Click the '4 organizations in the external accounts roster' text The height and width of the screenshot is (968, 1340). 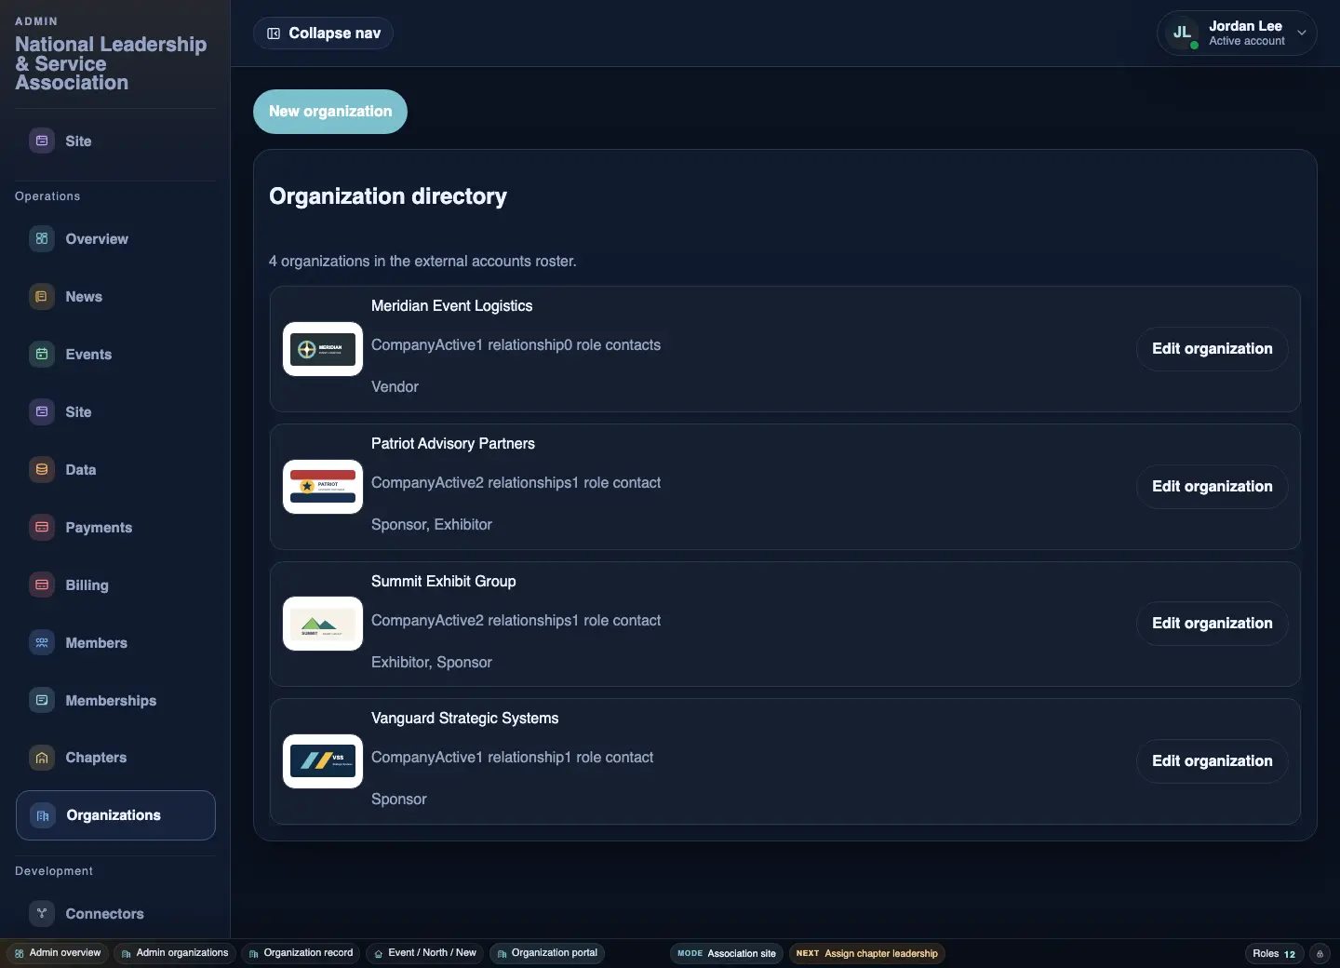422,262
